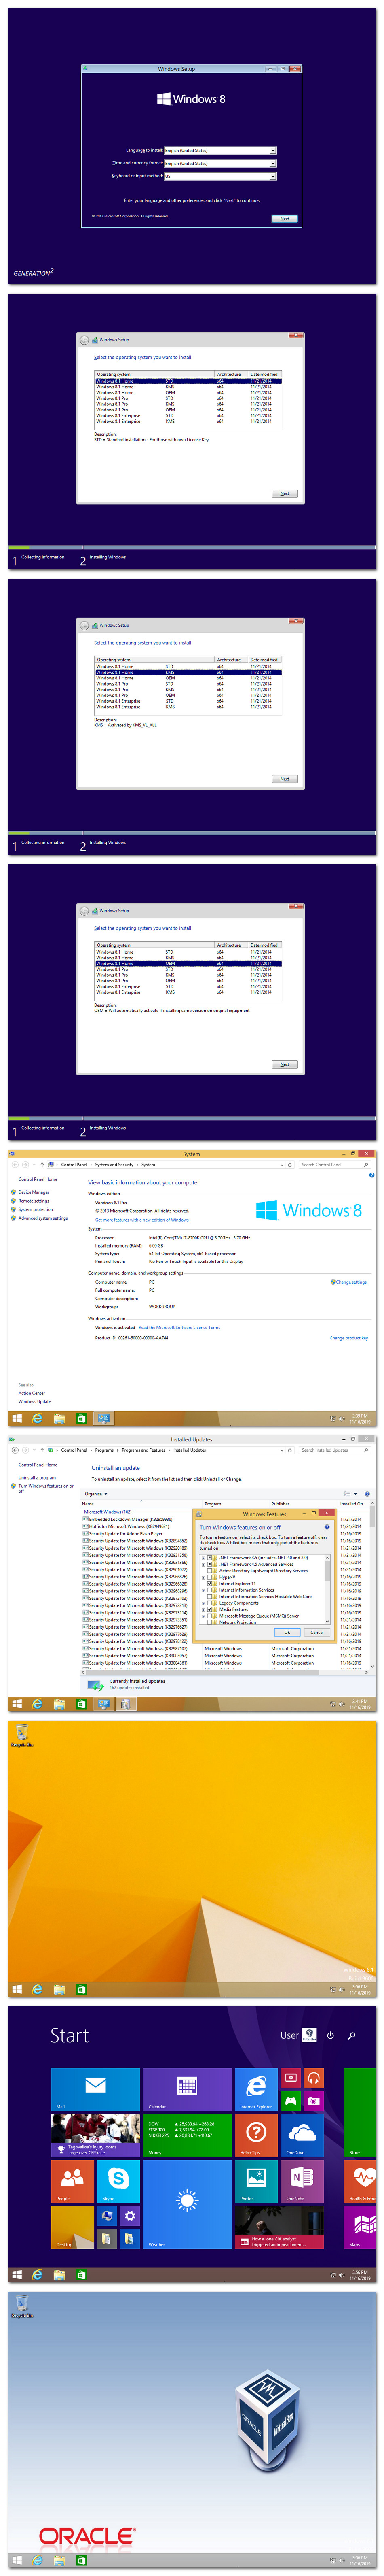Open the Desktop tile
This screenshot has width=384, height=2576.
(x=73, y=2226)
